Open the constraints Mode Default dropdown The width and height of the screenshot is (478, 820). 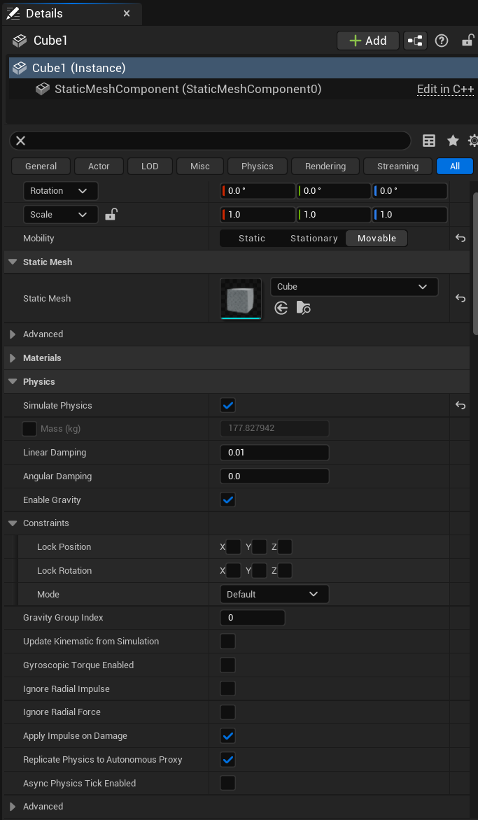tap(274, 594)
